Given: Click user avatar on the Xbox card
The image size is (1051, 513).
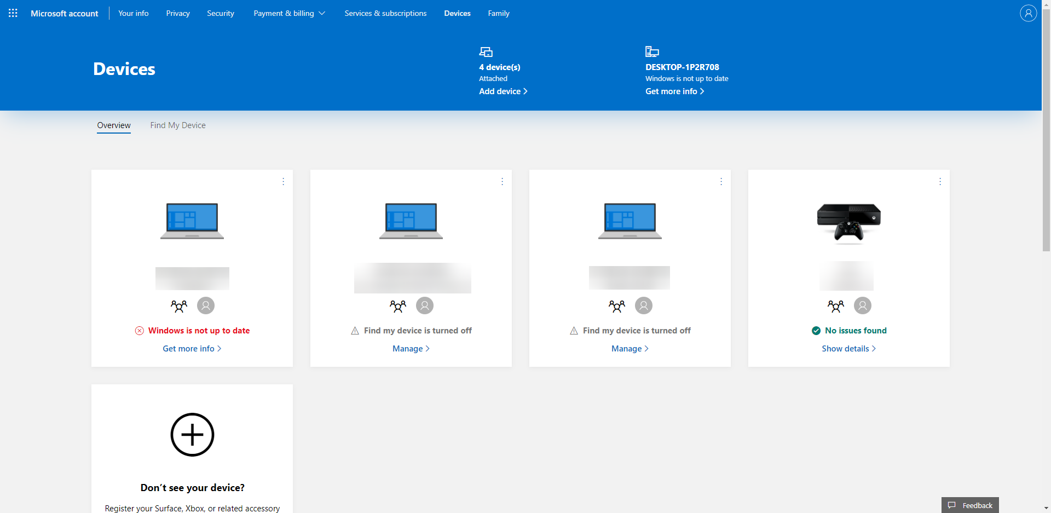Looking at the screenshot, I should (x=863, y=306).
